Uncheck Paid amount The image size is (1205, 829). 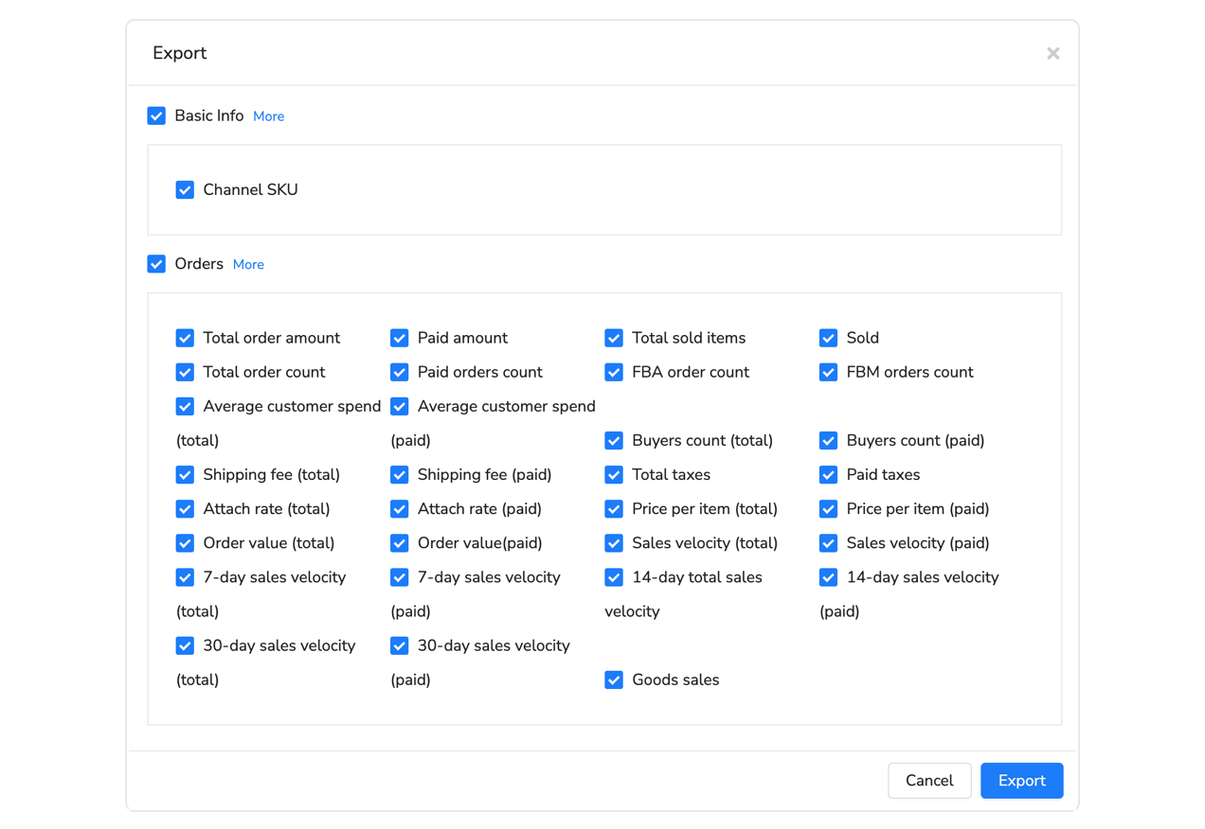pos(399,338)
